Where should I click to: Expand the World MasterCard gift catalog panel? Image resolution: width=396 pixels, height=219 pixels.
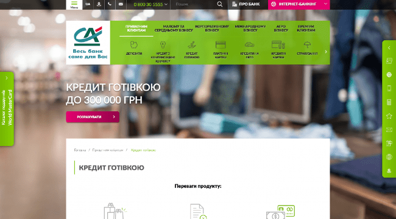[x=7, y=78]
